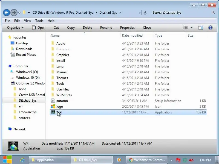Expand the address bar history dropdown
The height and width of the screenshot is (164, 219).
coord(140,13)
